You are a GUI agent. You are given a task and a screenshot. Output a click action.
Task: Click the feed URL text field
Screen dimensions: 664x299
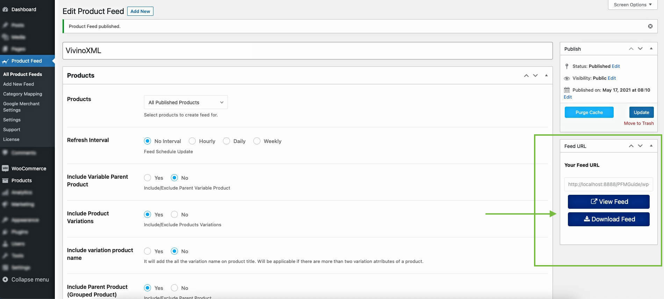coord(609,184)
